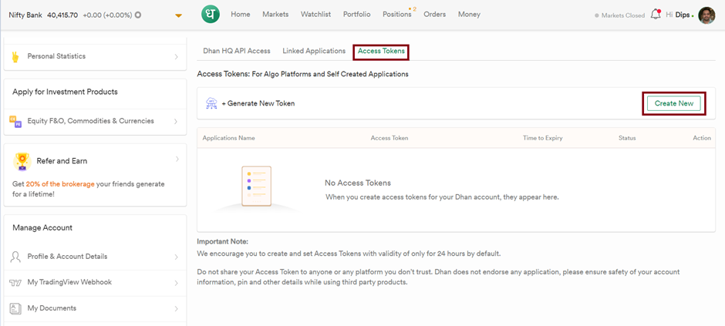Open Equity F&O, Commodities & Currencies
This screenshot has height=326, width=725.
click(x=95, y=121)
